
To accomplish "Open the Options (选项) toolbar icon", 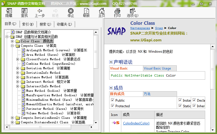I will (133, 11).
